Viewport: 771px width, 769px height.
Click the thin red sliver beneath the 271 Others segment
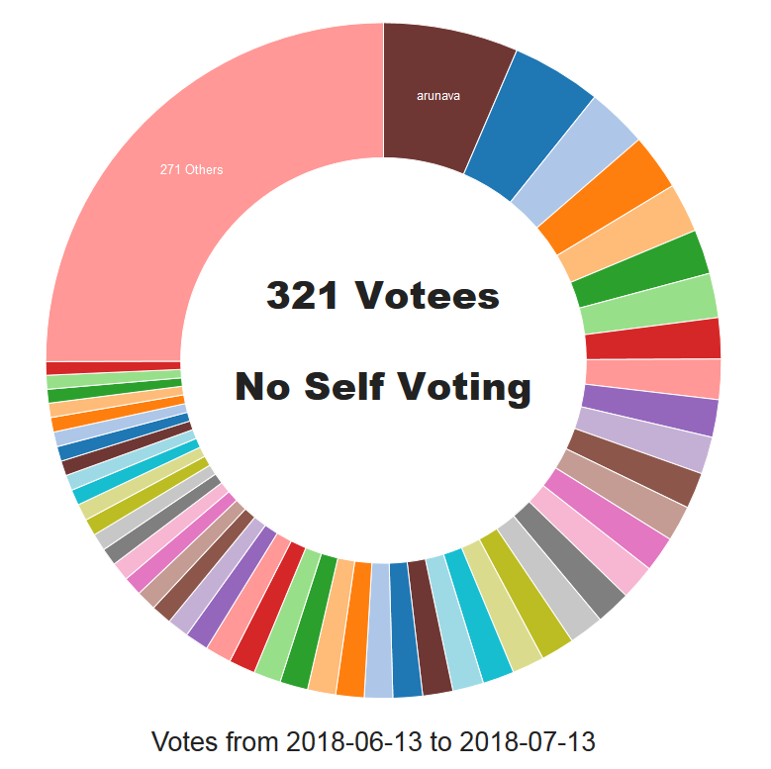(113, 367)
